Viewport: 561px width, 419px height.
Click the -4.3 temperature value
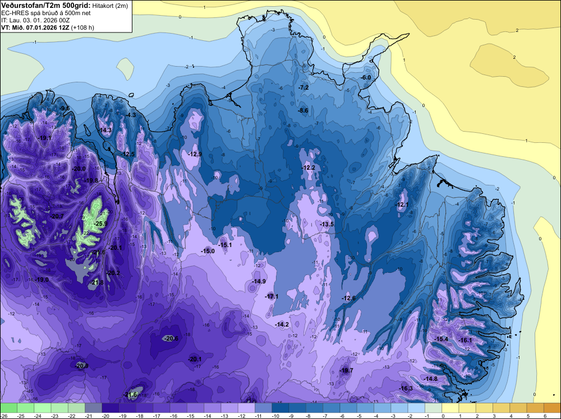point(131,115)
